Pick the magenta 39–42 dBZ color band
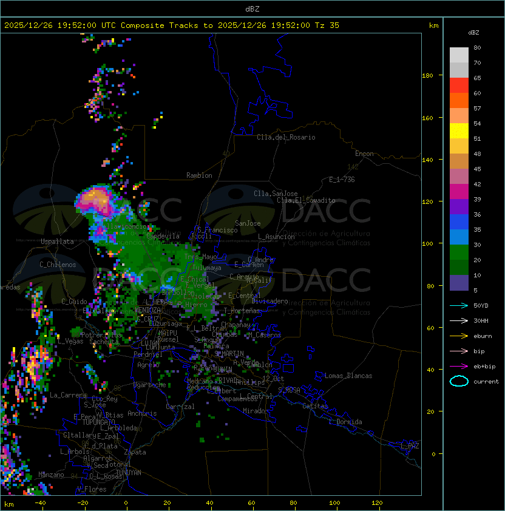Viewport: 505px width, 511px height. (459, 192)
